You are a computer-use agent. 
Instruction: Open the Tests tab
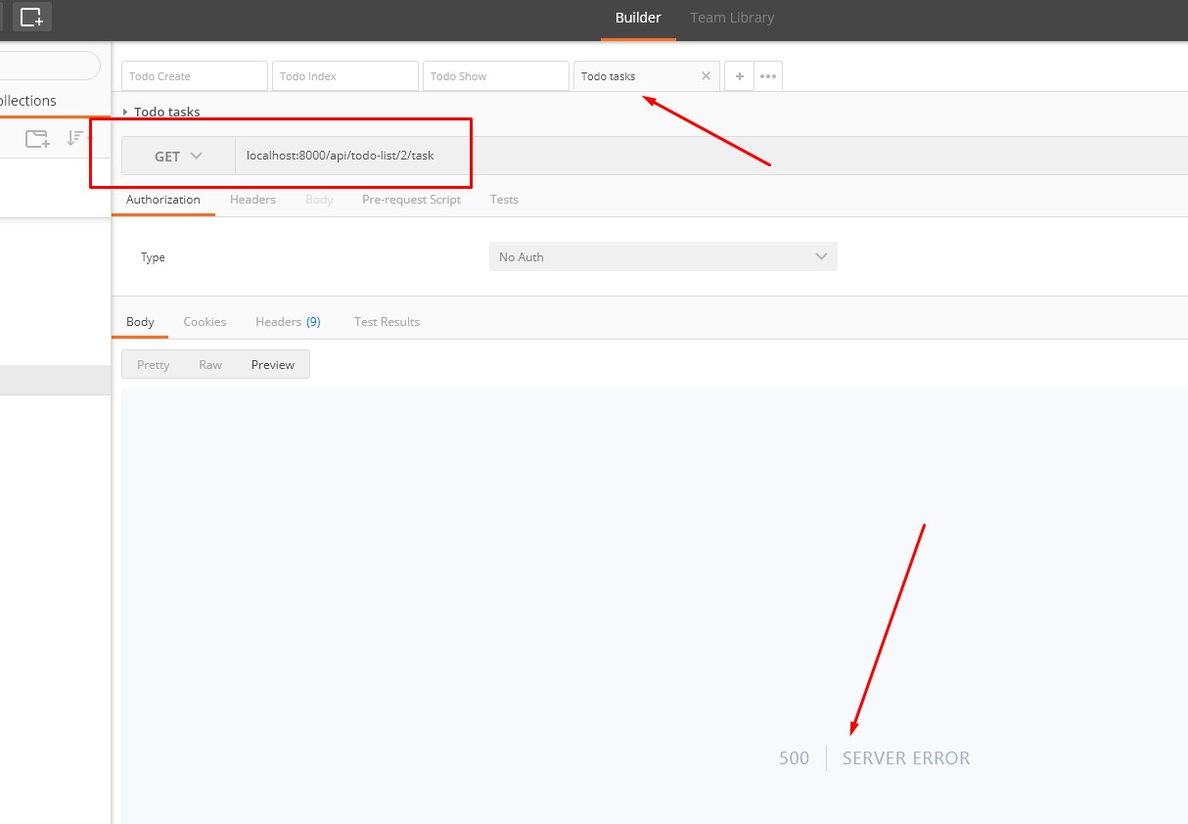(504, 200)
